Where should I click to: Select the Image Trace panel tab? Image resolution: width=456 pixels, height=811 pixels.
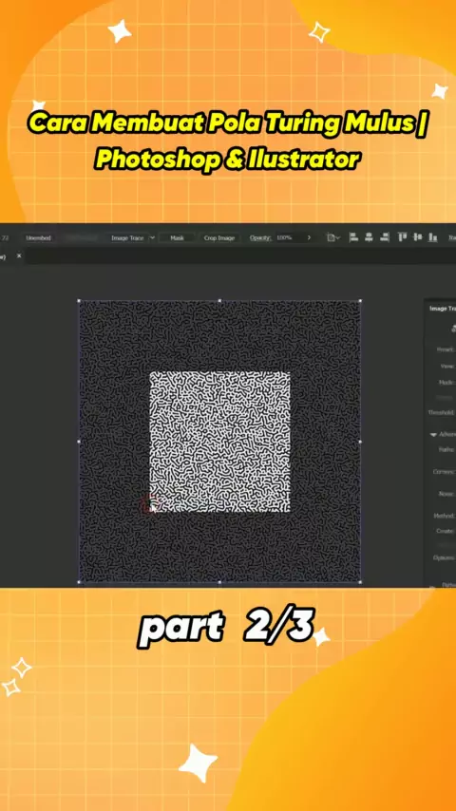coord(443,309)
